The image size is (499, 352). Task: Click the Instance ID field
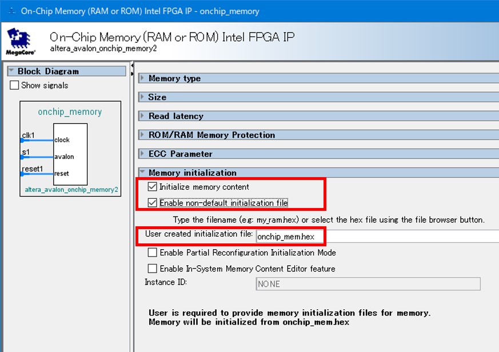tap(368, 284)
